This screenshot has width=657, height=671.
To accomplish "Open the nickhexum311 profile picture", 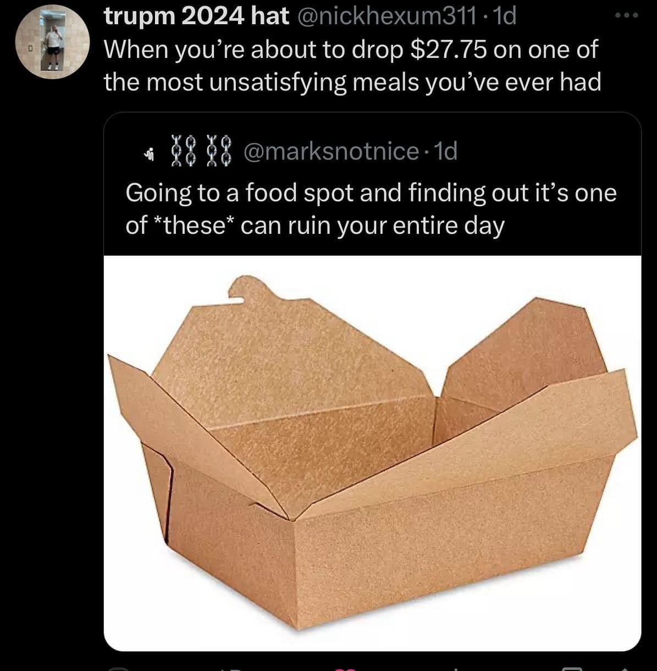I will [x=52, y=42].
